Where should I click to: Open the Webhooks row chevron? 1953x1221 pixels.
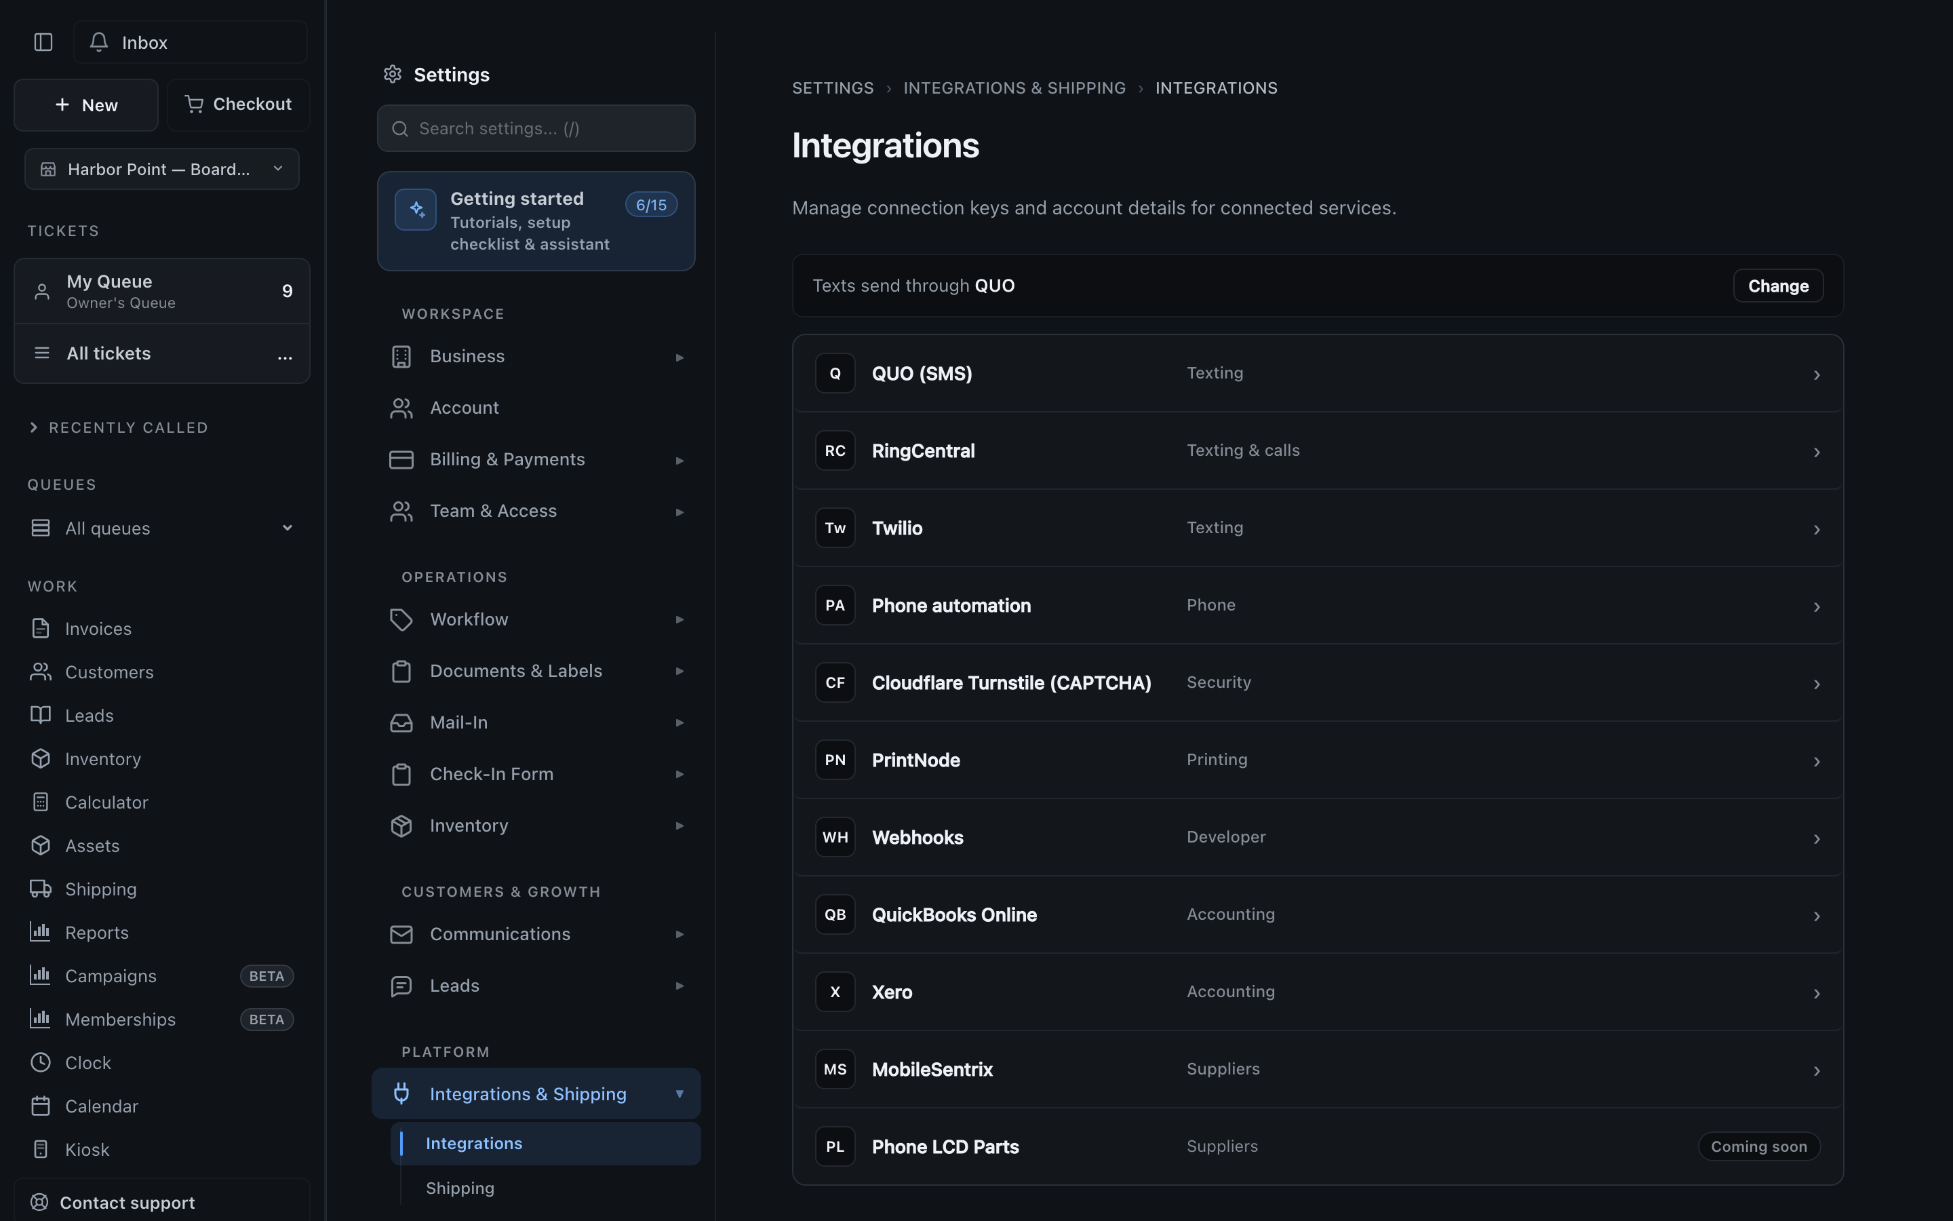(x=1817, y=839)
